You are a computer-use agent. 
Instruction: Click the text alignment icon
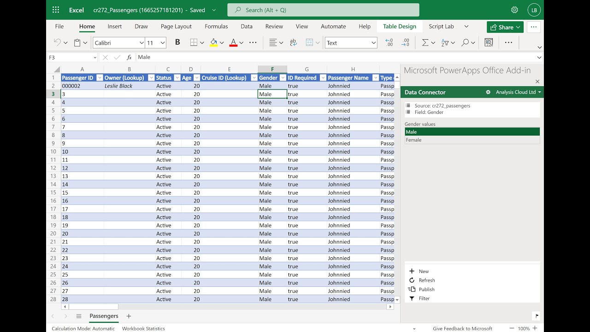click(273, 42)
